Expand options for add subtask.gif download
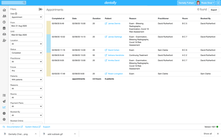The height and width of the screenshot is (138, 221). tap(75, 134)
